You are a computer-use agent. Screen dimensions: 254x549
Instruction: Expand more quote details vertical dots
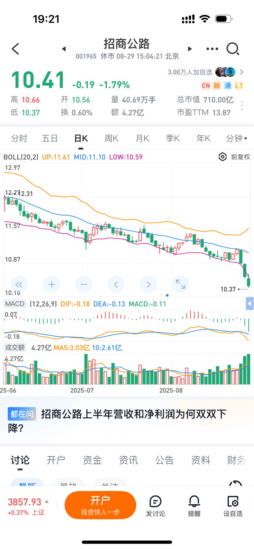coord(242,106)
